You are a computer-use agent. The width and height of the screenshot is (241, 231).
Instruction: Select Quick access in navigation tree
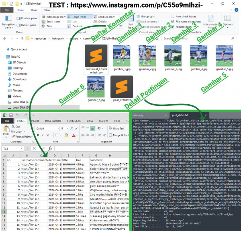click(16, 49)
